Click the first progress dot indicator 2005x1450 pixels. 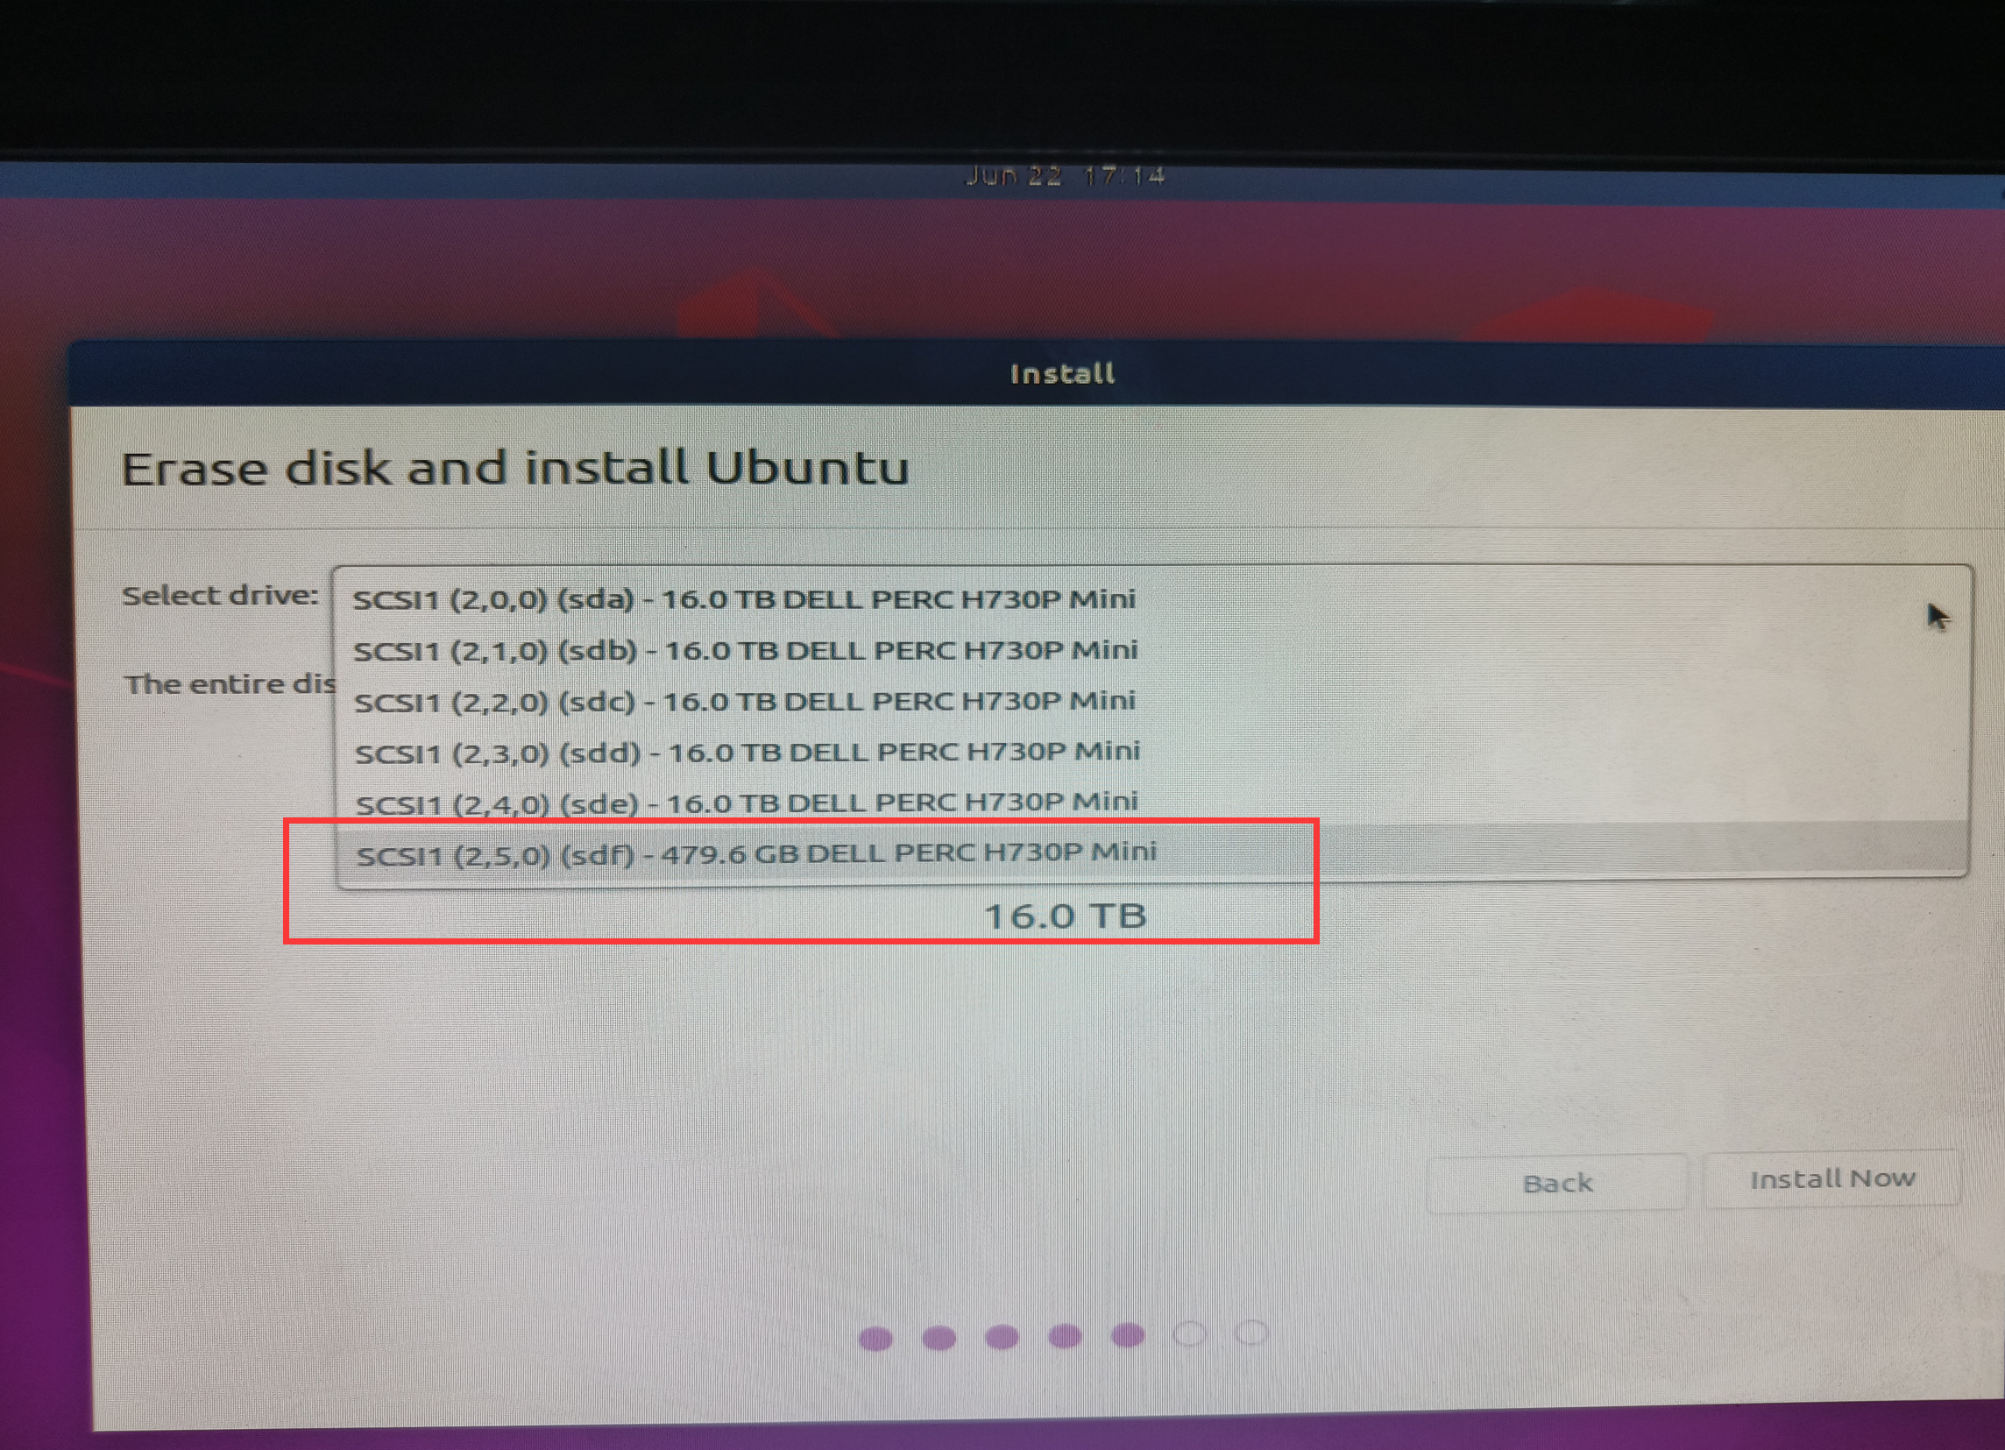[875, 1339]
